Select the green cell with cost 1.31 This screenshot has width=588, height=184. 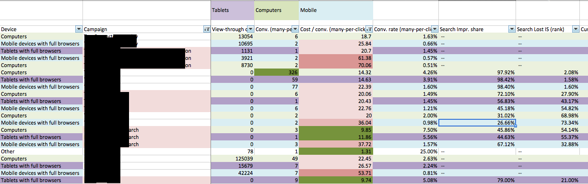point(336,151)
